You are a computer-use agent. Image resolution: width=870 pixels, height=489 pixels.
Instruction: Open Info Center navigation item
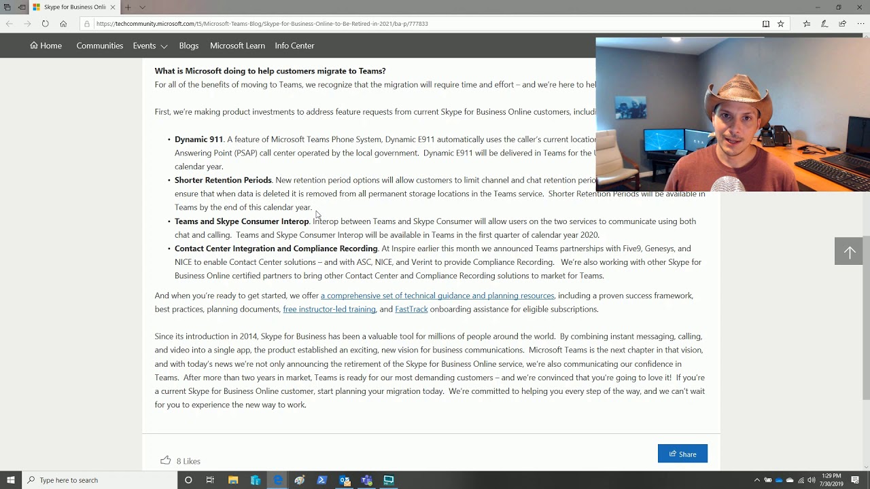[x=294, y=46]
